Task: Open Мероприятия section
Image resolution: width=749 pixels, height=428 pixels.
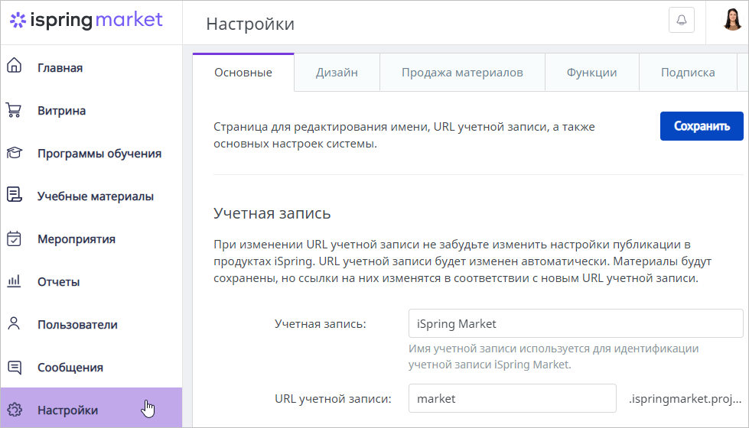Action: [77, 239]
